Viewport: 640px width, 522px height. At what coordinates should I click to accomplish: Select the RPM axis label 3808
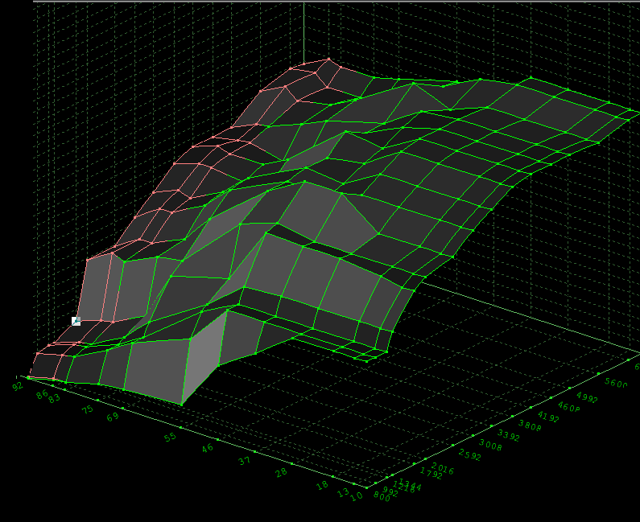point(530,425)
